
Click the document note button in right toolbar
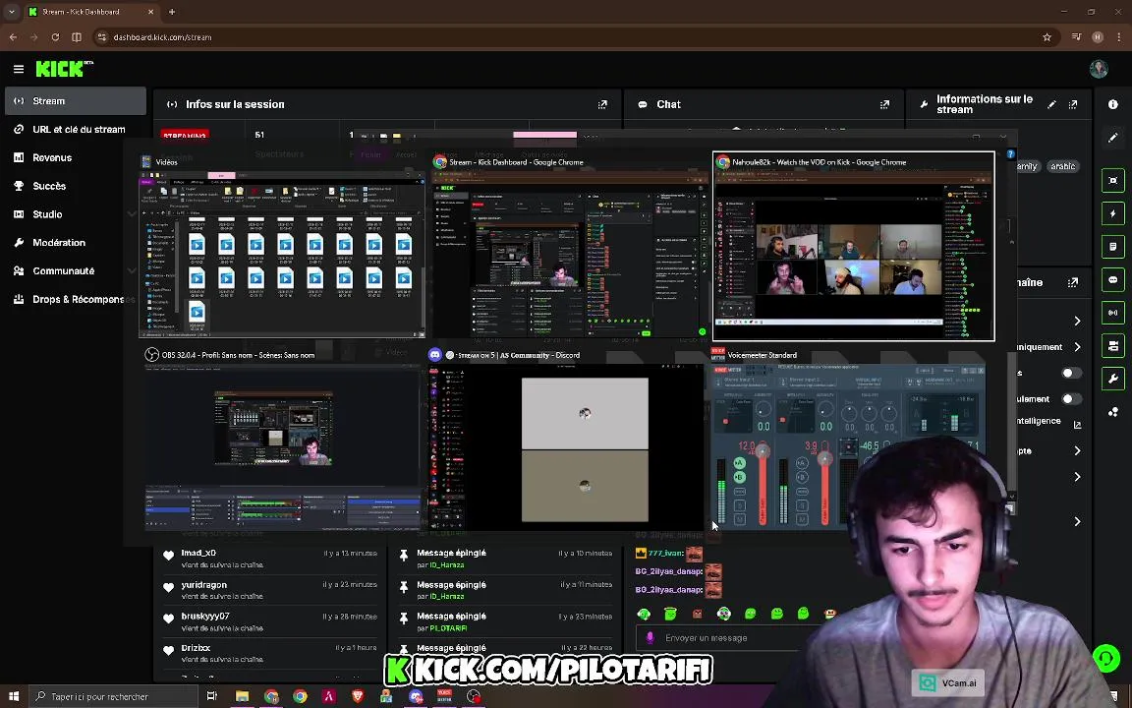click(x=1112, y=247)
